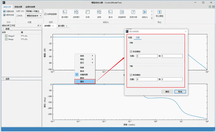Collapse the 信息 section
Viewport: 216px width, 132px height.
[3, 79]
